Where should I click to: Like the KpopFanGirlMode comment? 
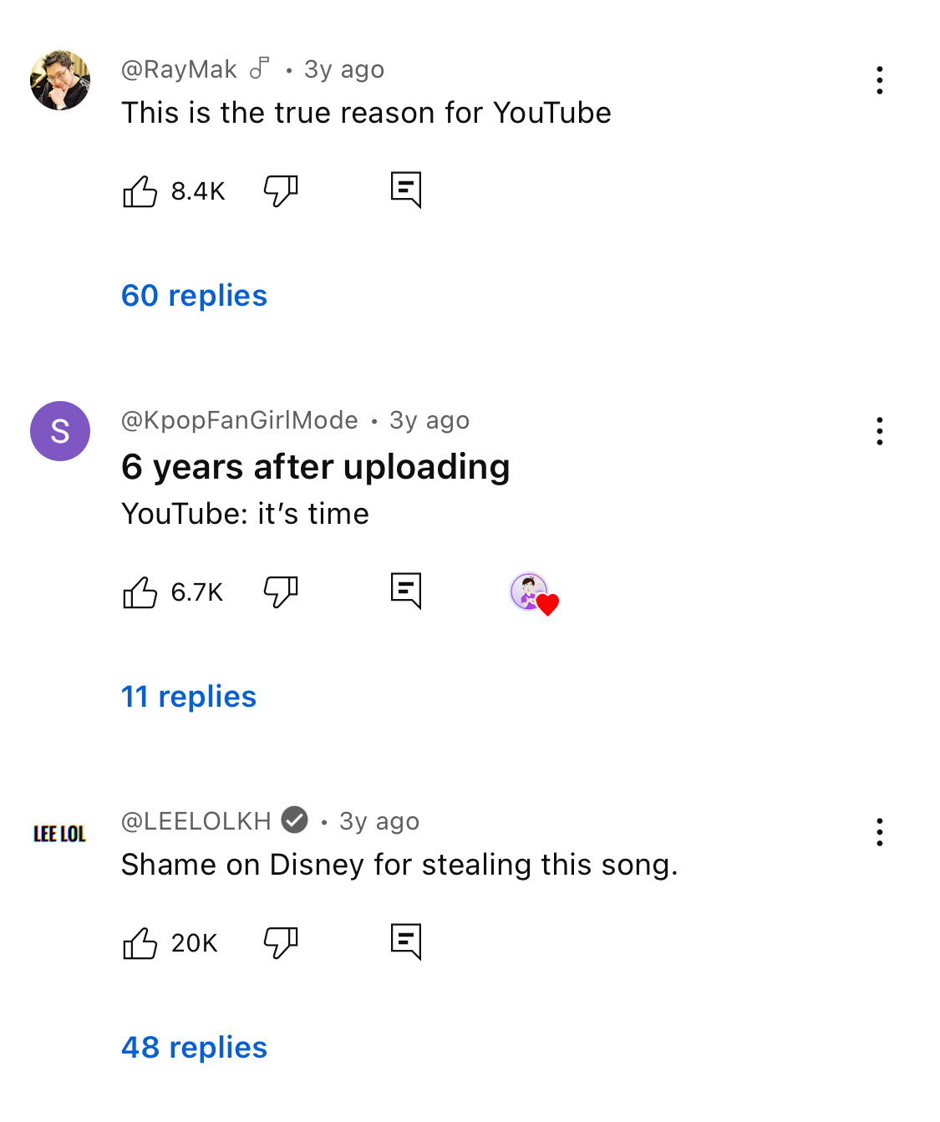(140, 592)
